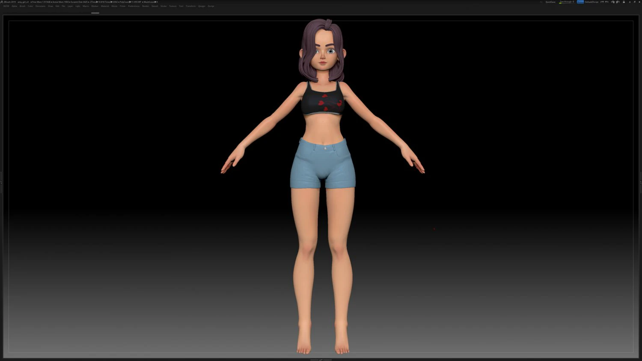The image size is (642, 361).
Task: Open the Texture menu
Action: pyautogui.click(x=172, y=6)
